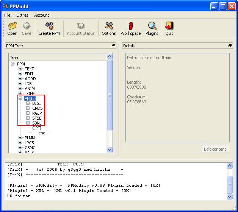
Task: Select the VFNT tree item
Action: [30, 98]
